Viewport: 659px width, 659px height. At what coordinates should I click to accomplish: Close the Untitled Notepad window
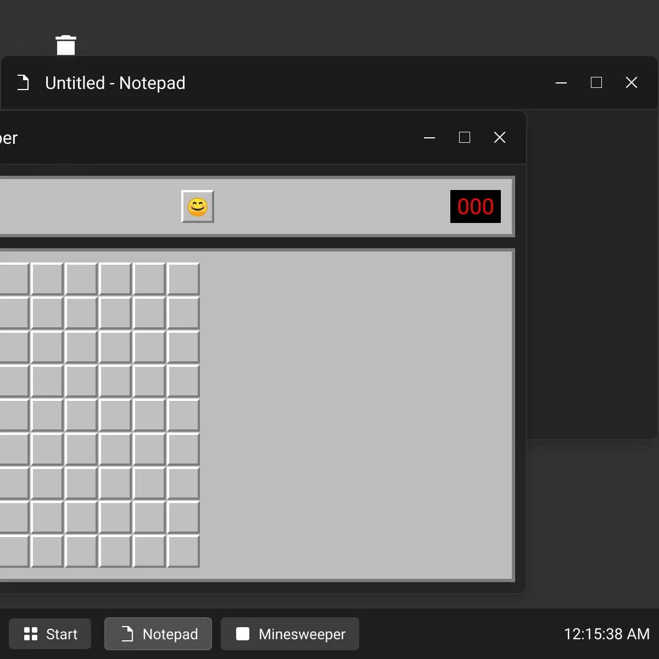click(632, 83)
